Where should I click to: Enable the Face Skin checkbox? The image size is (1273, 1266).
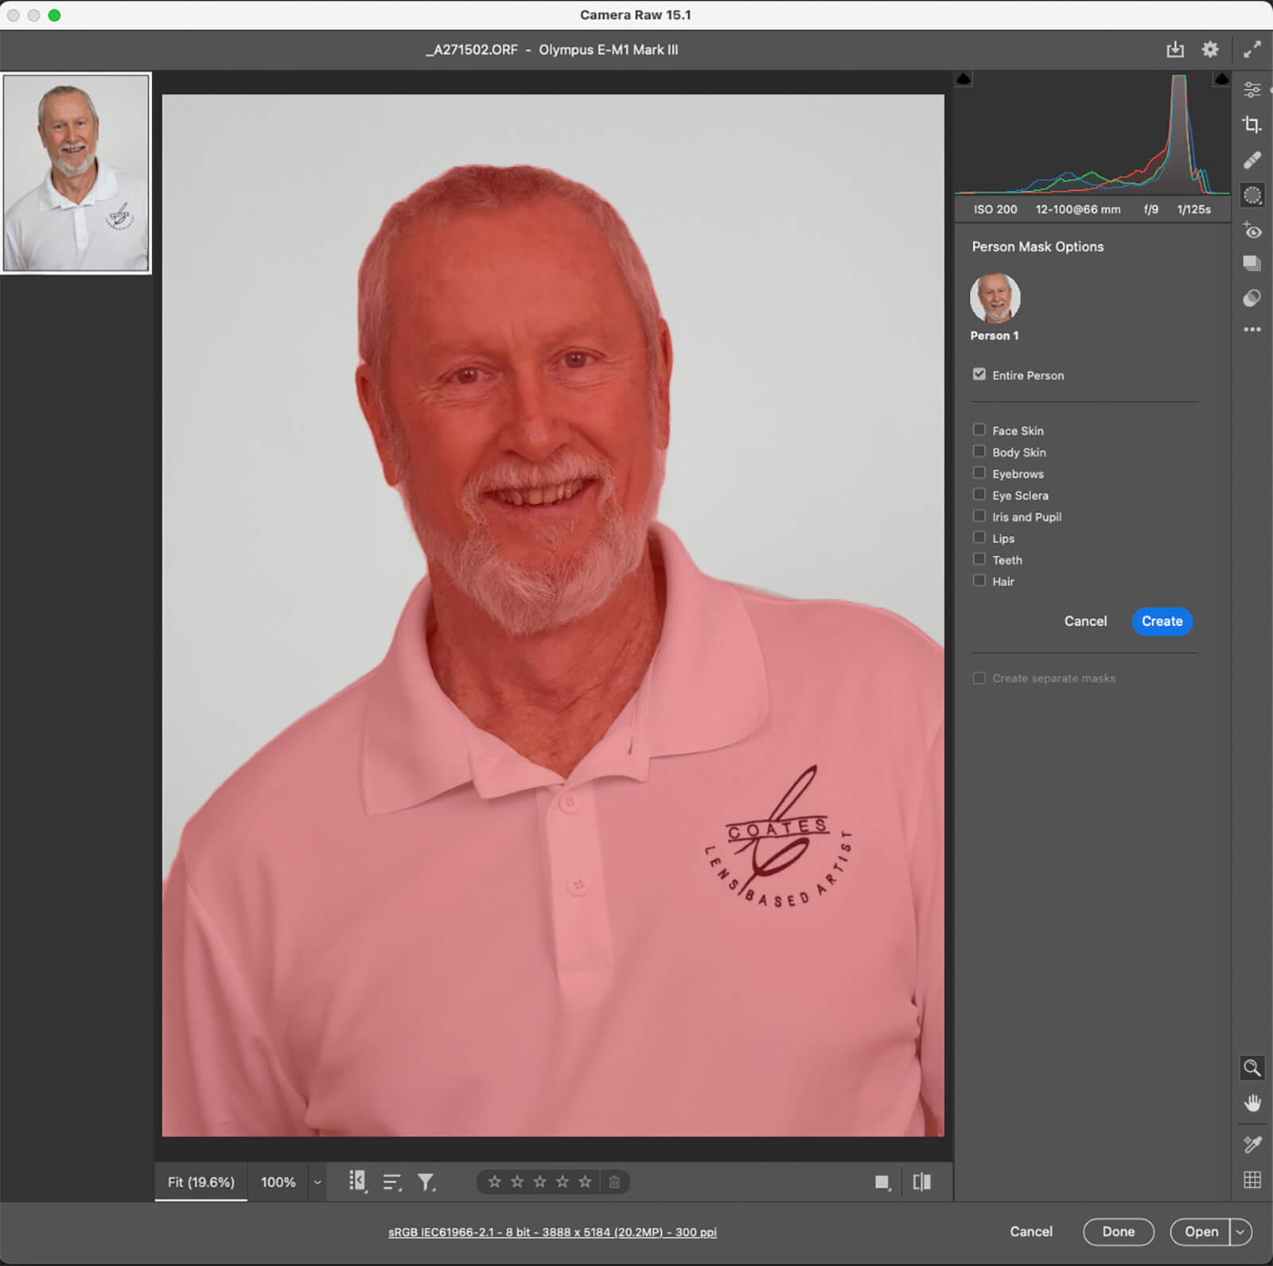coord(979,430)
